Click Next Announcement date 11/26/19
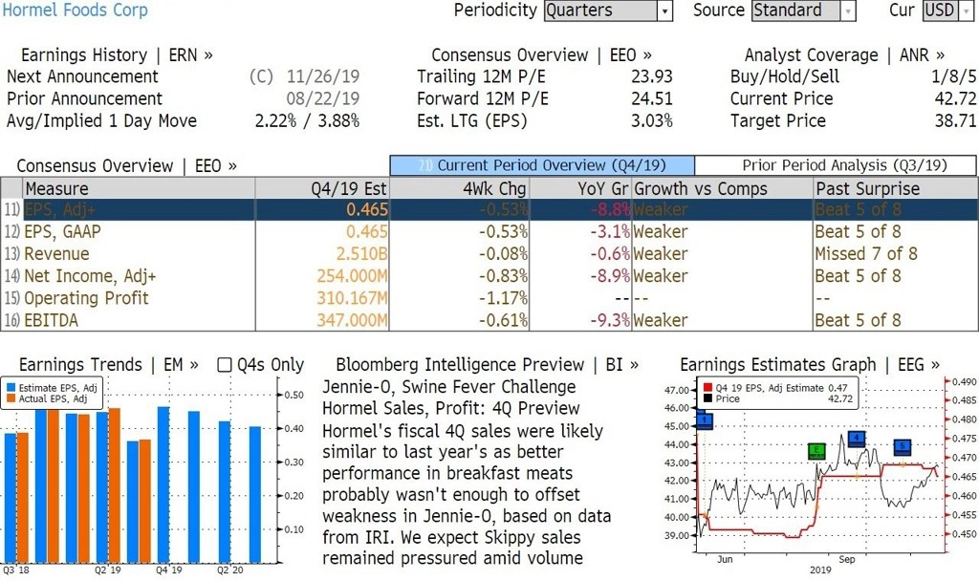 [323, 76]
